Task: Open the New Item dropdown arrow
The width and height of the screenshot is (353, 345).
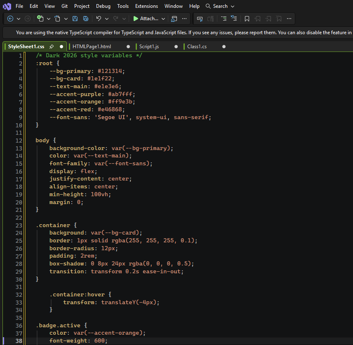Action: coord(49,19)
